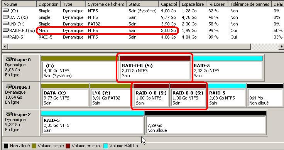Click the 4,06 Go capacity cell
Screen dimensions: 284x150
[x=169, y=37]
